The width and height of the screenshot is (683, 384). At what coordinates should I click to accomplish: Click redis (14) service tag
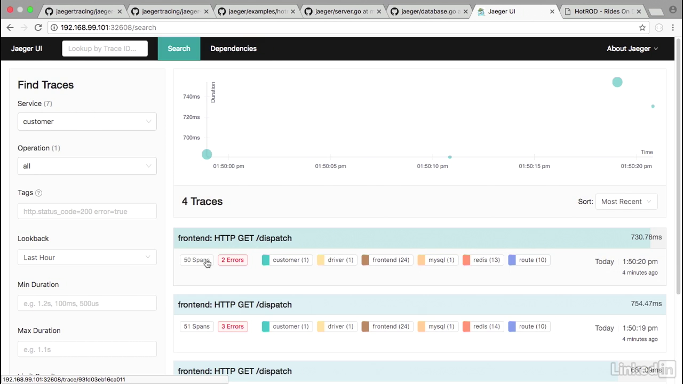pyautogui.click(x=482, y=326)
